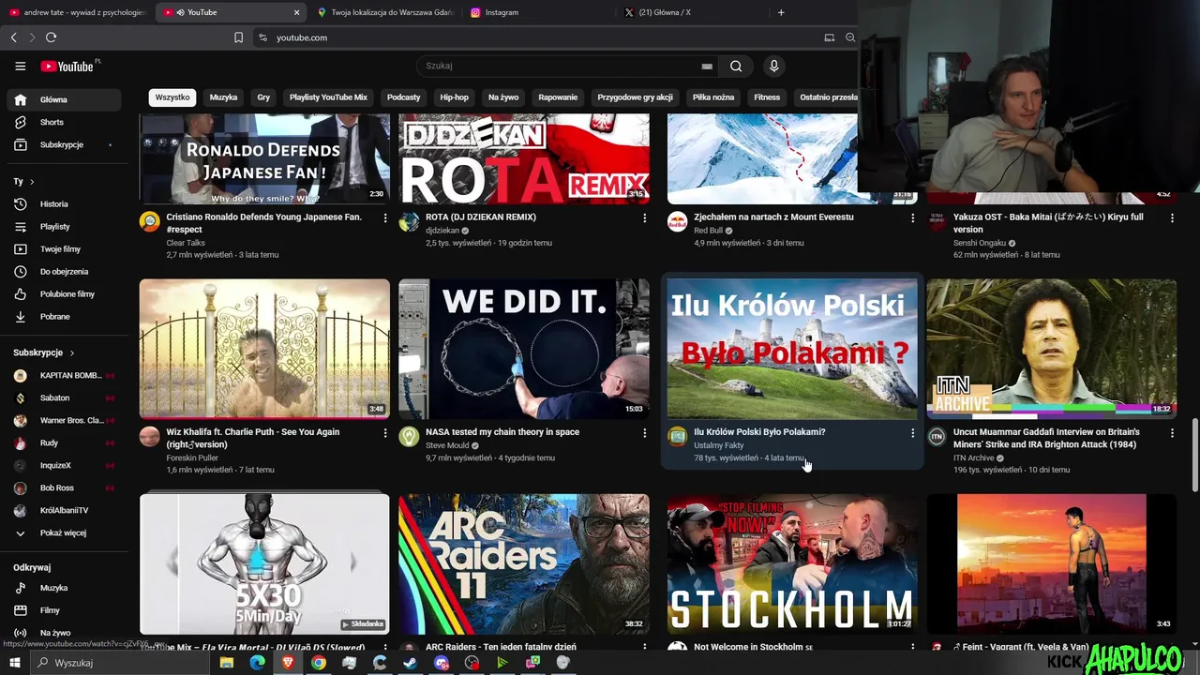This screenshot has width=1200, height=675.
Task: Open the WE DID IT thumbnail
Action: coord(524,349)
